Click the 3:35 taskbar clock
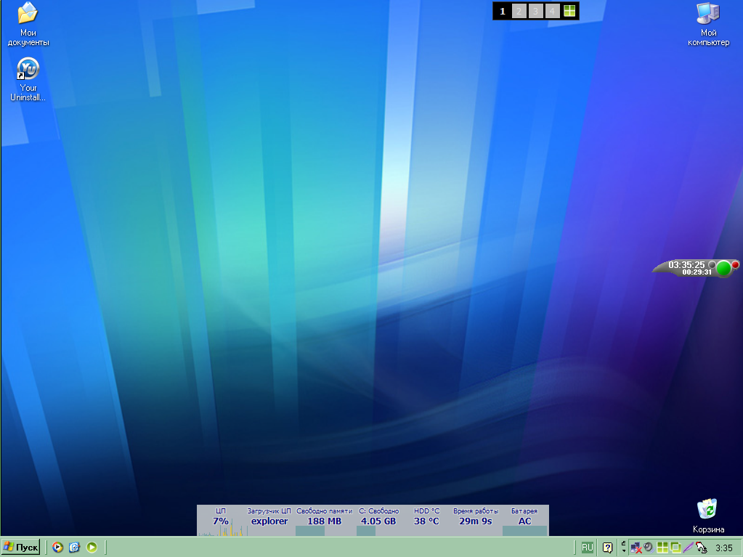Viewport: 743px width, 557px height. (723, 548)
